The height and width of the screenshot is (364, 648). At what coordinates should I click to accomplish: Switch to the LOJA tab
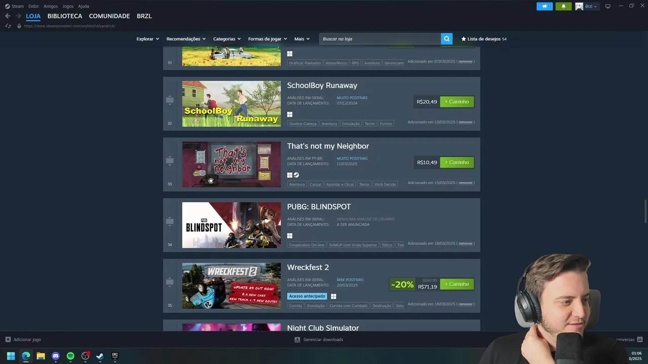(33, 16)
